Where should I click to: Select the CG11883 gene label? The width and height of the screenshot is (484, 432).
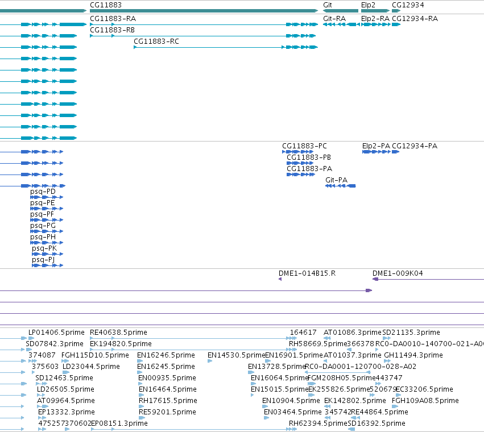tap(106, 5)
